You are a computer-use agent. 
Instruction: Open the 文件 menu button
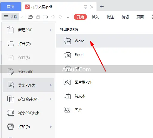pos(10,17)
